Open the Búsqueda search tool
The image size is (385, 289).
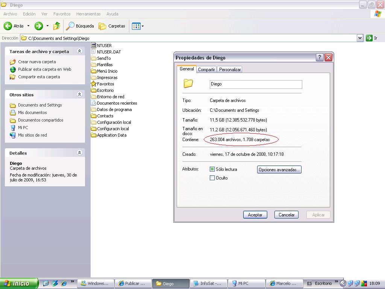80,26
